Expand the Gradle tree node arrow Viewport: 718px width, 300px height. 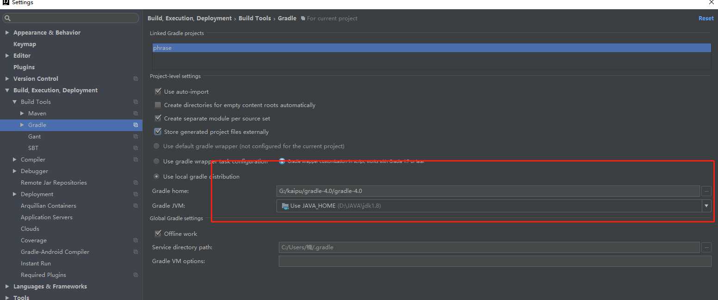(x=22, y=125)
